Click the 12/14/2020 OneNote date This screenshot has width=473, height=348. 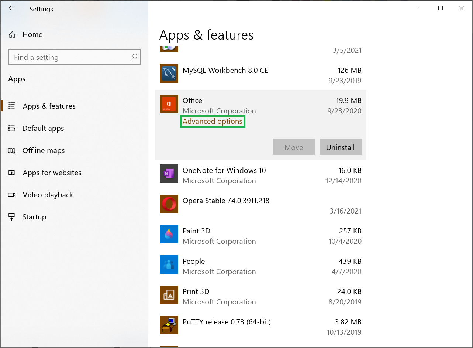pyautogui.click(x=343, y=181)
